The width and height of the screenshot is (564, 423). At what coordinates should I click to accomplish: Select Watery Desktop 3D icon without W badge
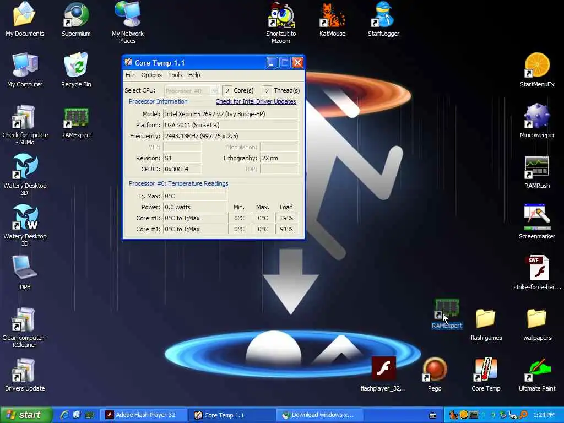(x=25, y=175)
